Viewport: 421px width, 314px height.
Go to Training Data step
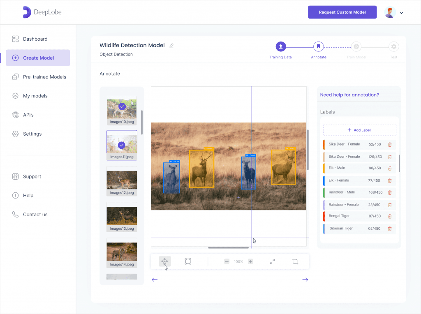[x=280, y=47]
